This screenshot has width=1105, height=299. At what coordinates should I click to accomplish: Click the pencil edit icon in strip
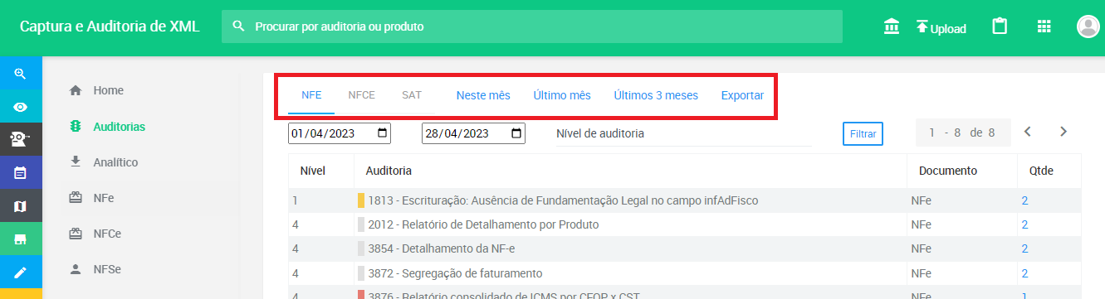point(21,272)
